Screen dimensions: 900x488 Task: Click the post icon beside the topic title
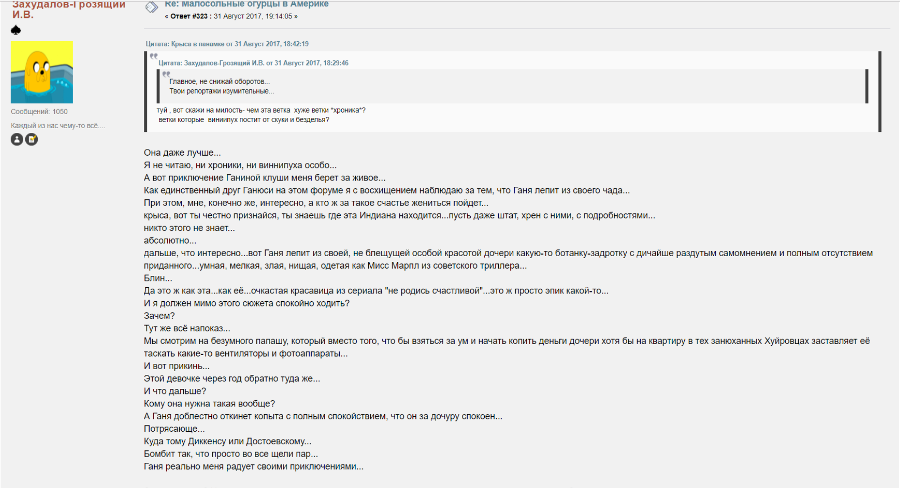tap(152, 7)
